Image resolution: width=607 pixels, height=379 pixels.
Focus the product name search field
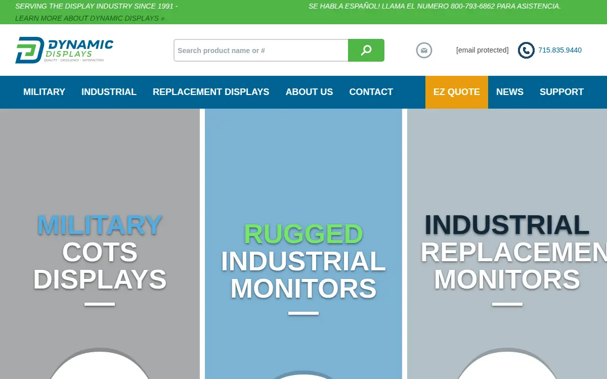point(261,50)
